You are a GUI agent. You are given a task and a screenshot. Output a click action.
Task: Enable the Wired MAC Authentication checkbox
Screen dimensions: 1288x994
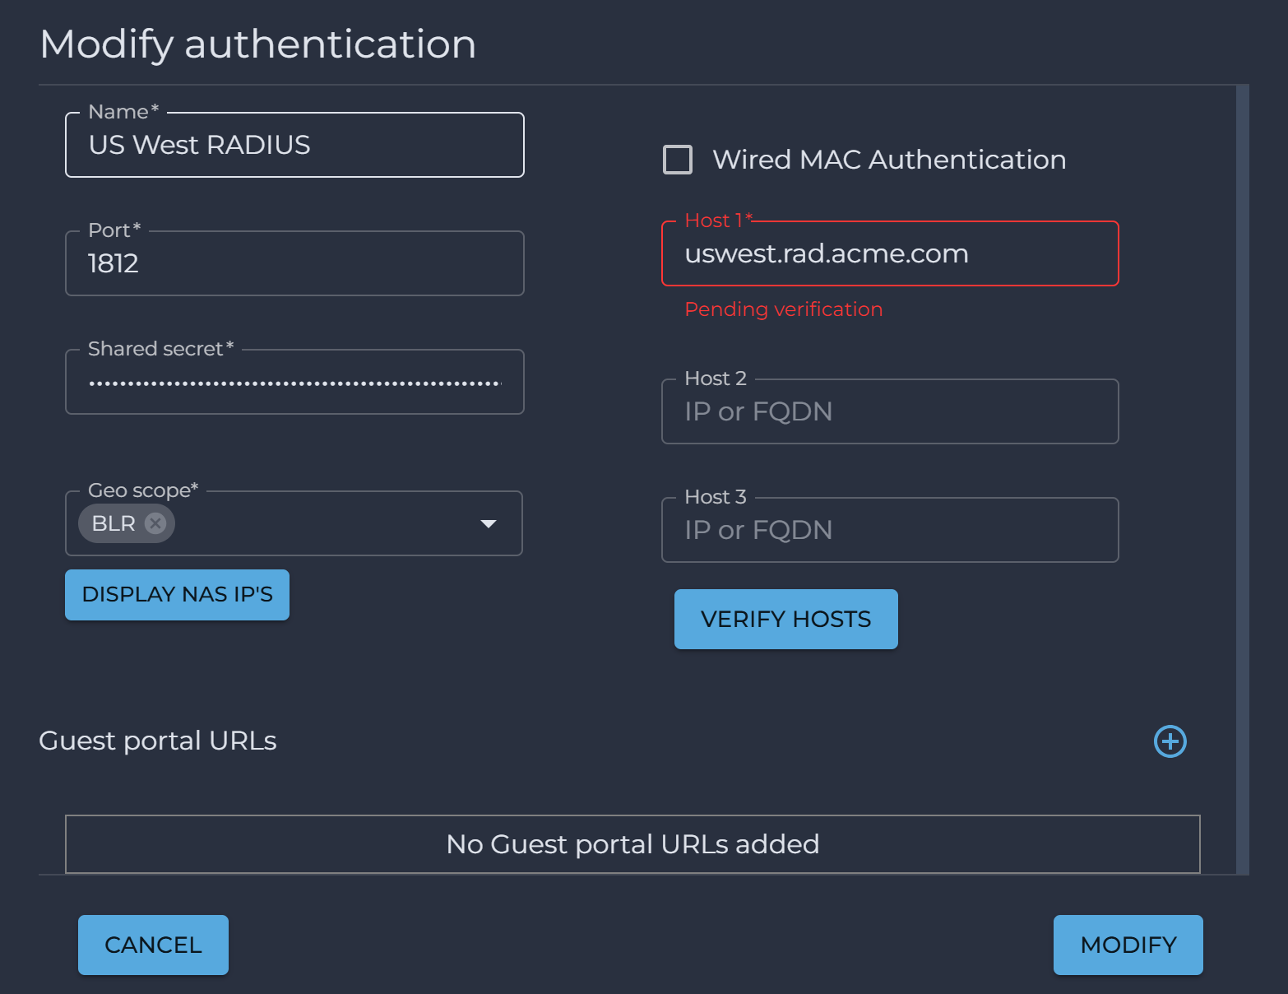pos(678,160)
